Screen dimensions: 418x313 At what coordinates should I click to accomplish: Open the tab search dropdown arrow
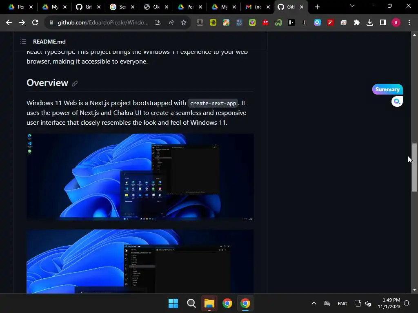click(352, 6)
